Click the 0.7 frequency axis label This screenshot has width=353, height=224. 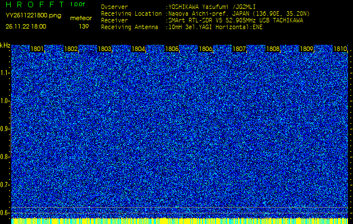click(x=5, y=185)
